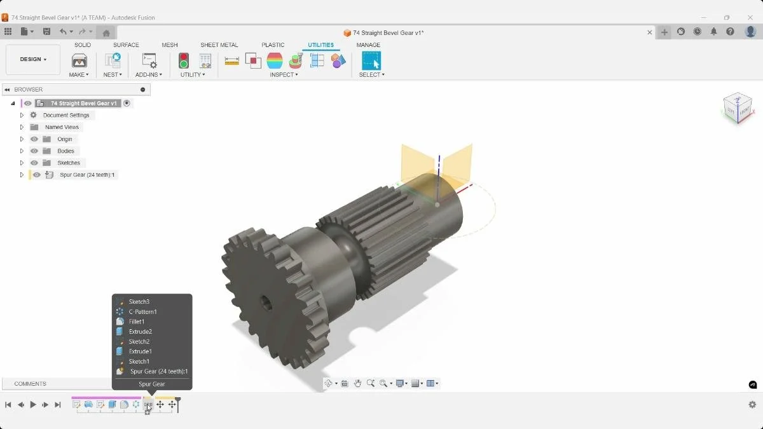This screenshot has width=763, height=429.
Task: Click the traffic light icon in the Utility group
Action: [x=184, y=60]
